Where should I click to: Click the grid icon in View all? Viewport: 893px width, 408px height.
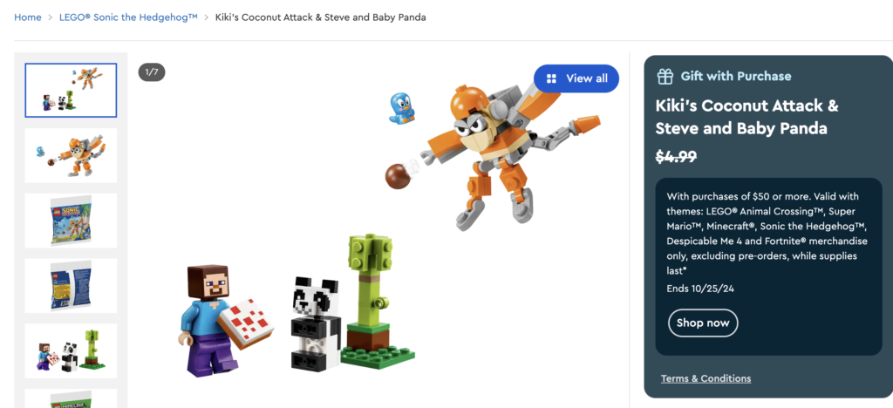click(551, 78)
